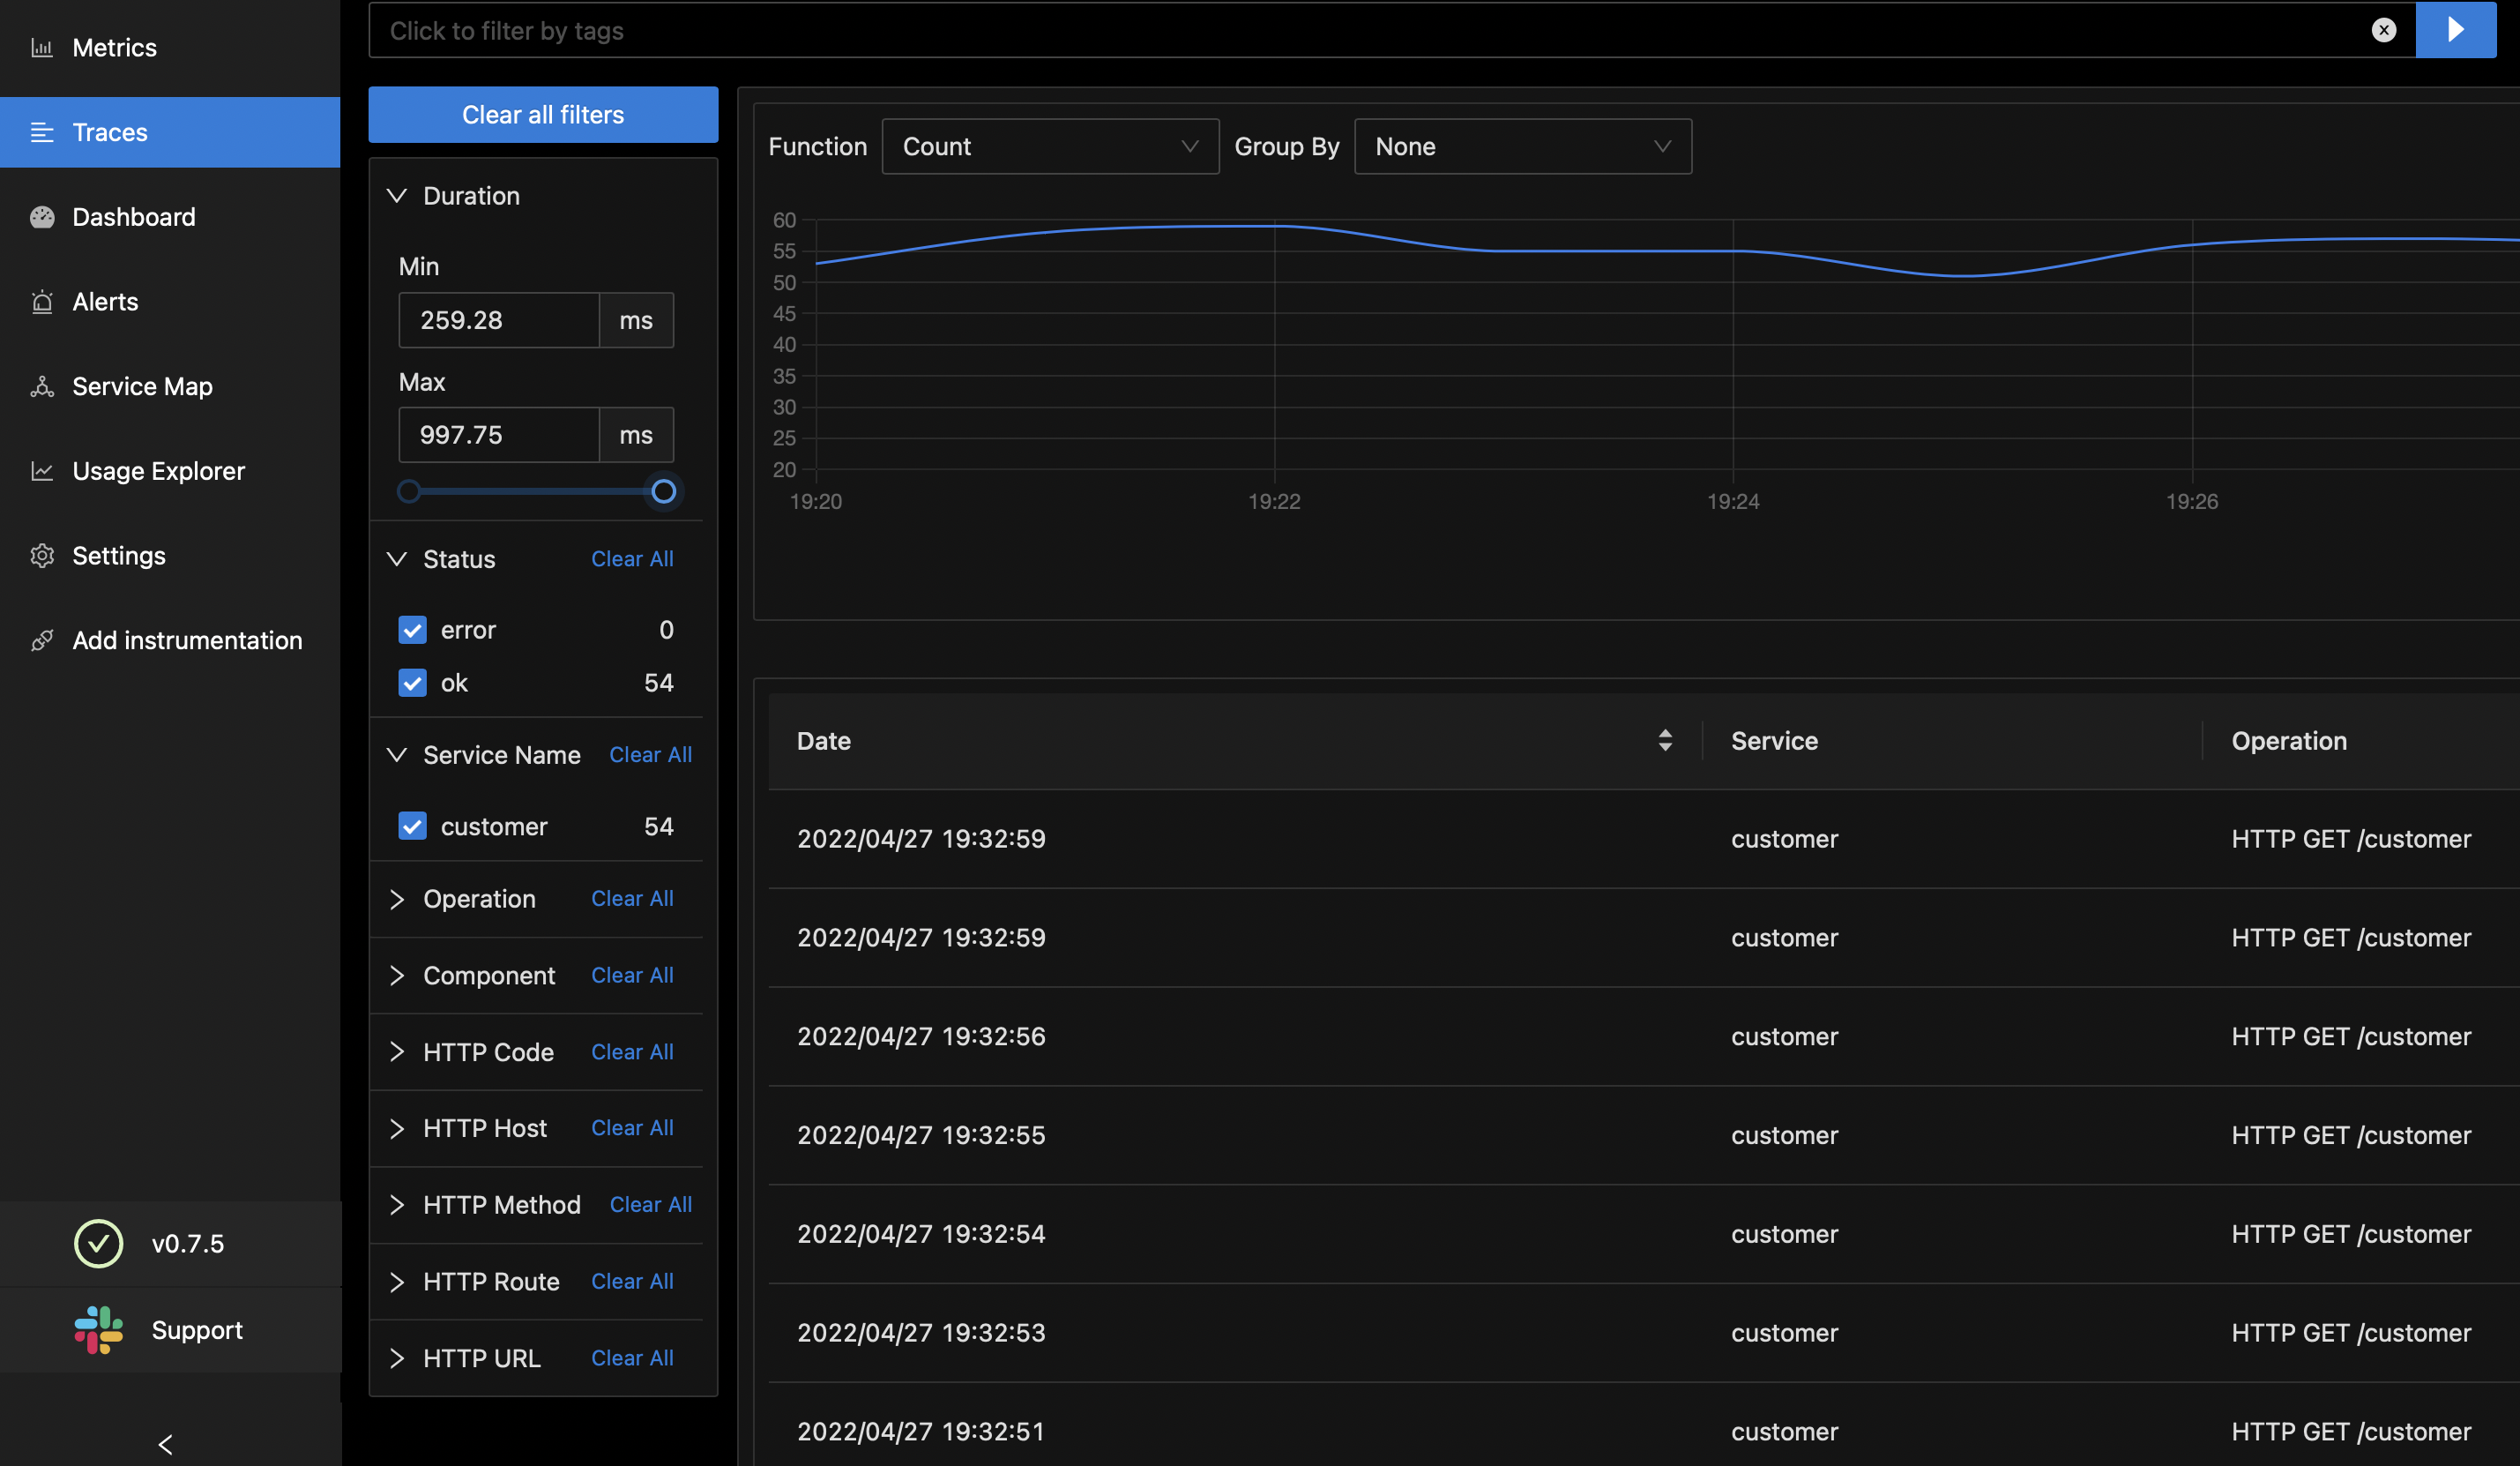Screen dimensions: 2520x1466
Task: Open the Function dropdown showing Count
Action: [1050, 146]
